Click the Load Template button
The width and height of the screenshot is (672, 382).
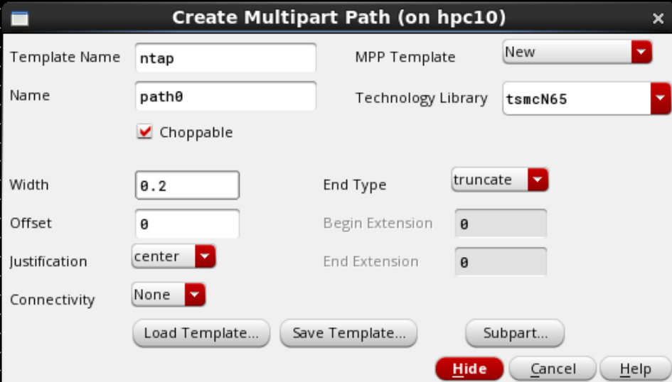click(201, 333)
